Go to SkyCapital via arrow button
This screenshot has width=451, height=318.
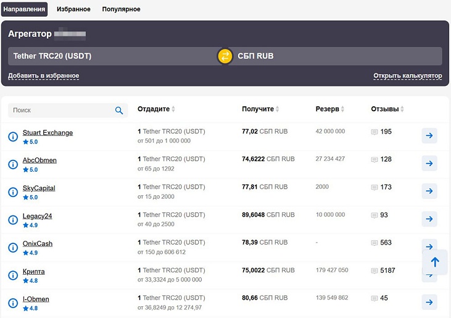pyautogui.click(x=429, y=191)
